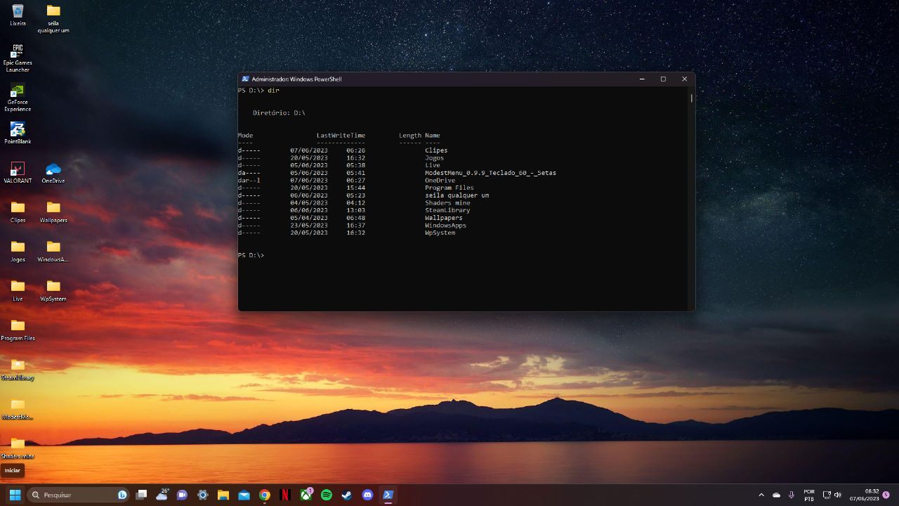The image size is (899, 506).
Task: Open Google Chrome from the taskbar
Action: (x=265, y=495)
